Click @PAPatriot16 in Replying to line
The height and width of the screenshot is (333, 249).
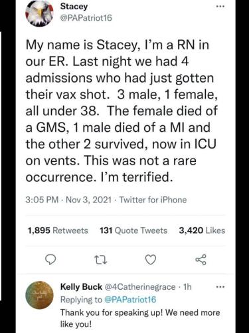[x=130, y=300]
